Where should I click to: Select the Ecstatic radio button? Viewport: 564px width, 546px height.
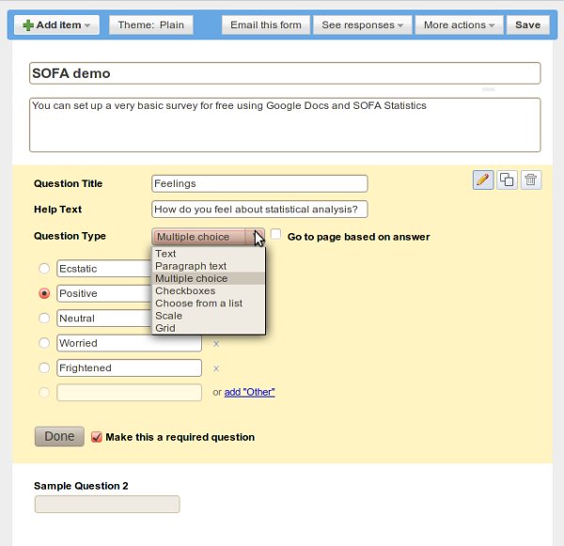pos(44,269)
